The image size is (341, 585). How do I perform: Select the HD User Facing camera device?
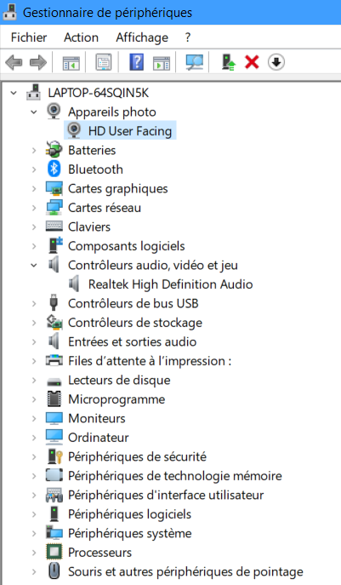[x=120, y=131]
